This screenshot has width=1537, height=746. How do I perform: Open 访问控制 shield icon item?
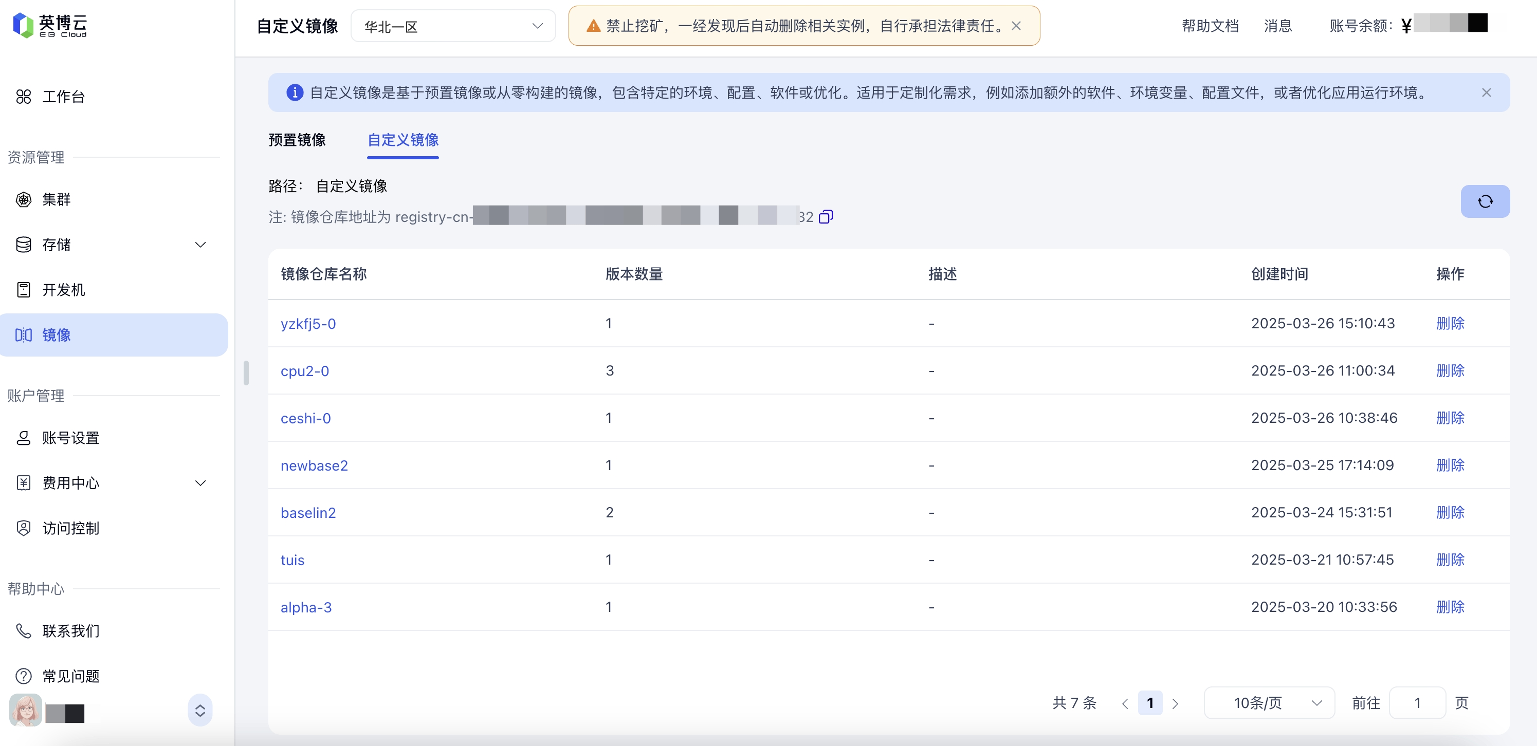(x=24, y=528)
